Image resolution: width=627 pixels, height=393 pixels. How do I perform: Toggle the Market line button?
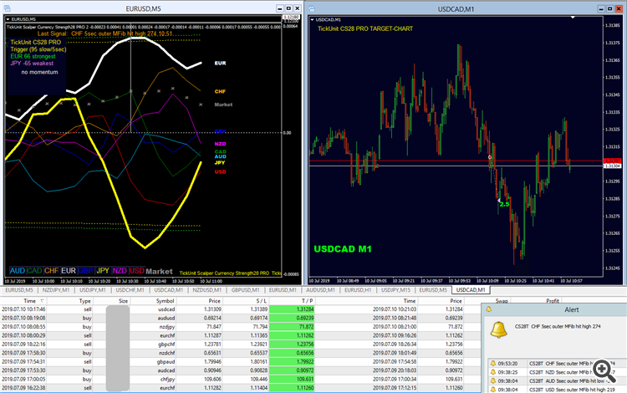(159, 271)
